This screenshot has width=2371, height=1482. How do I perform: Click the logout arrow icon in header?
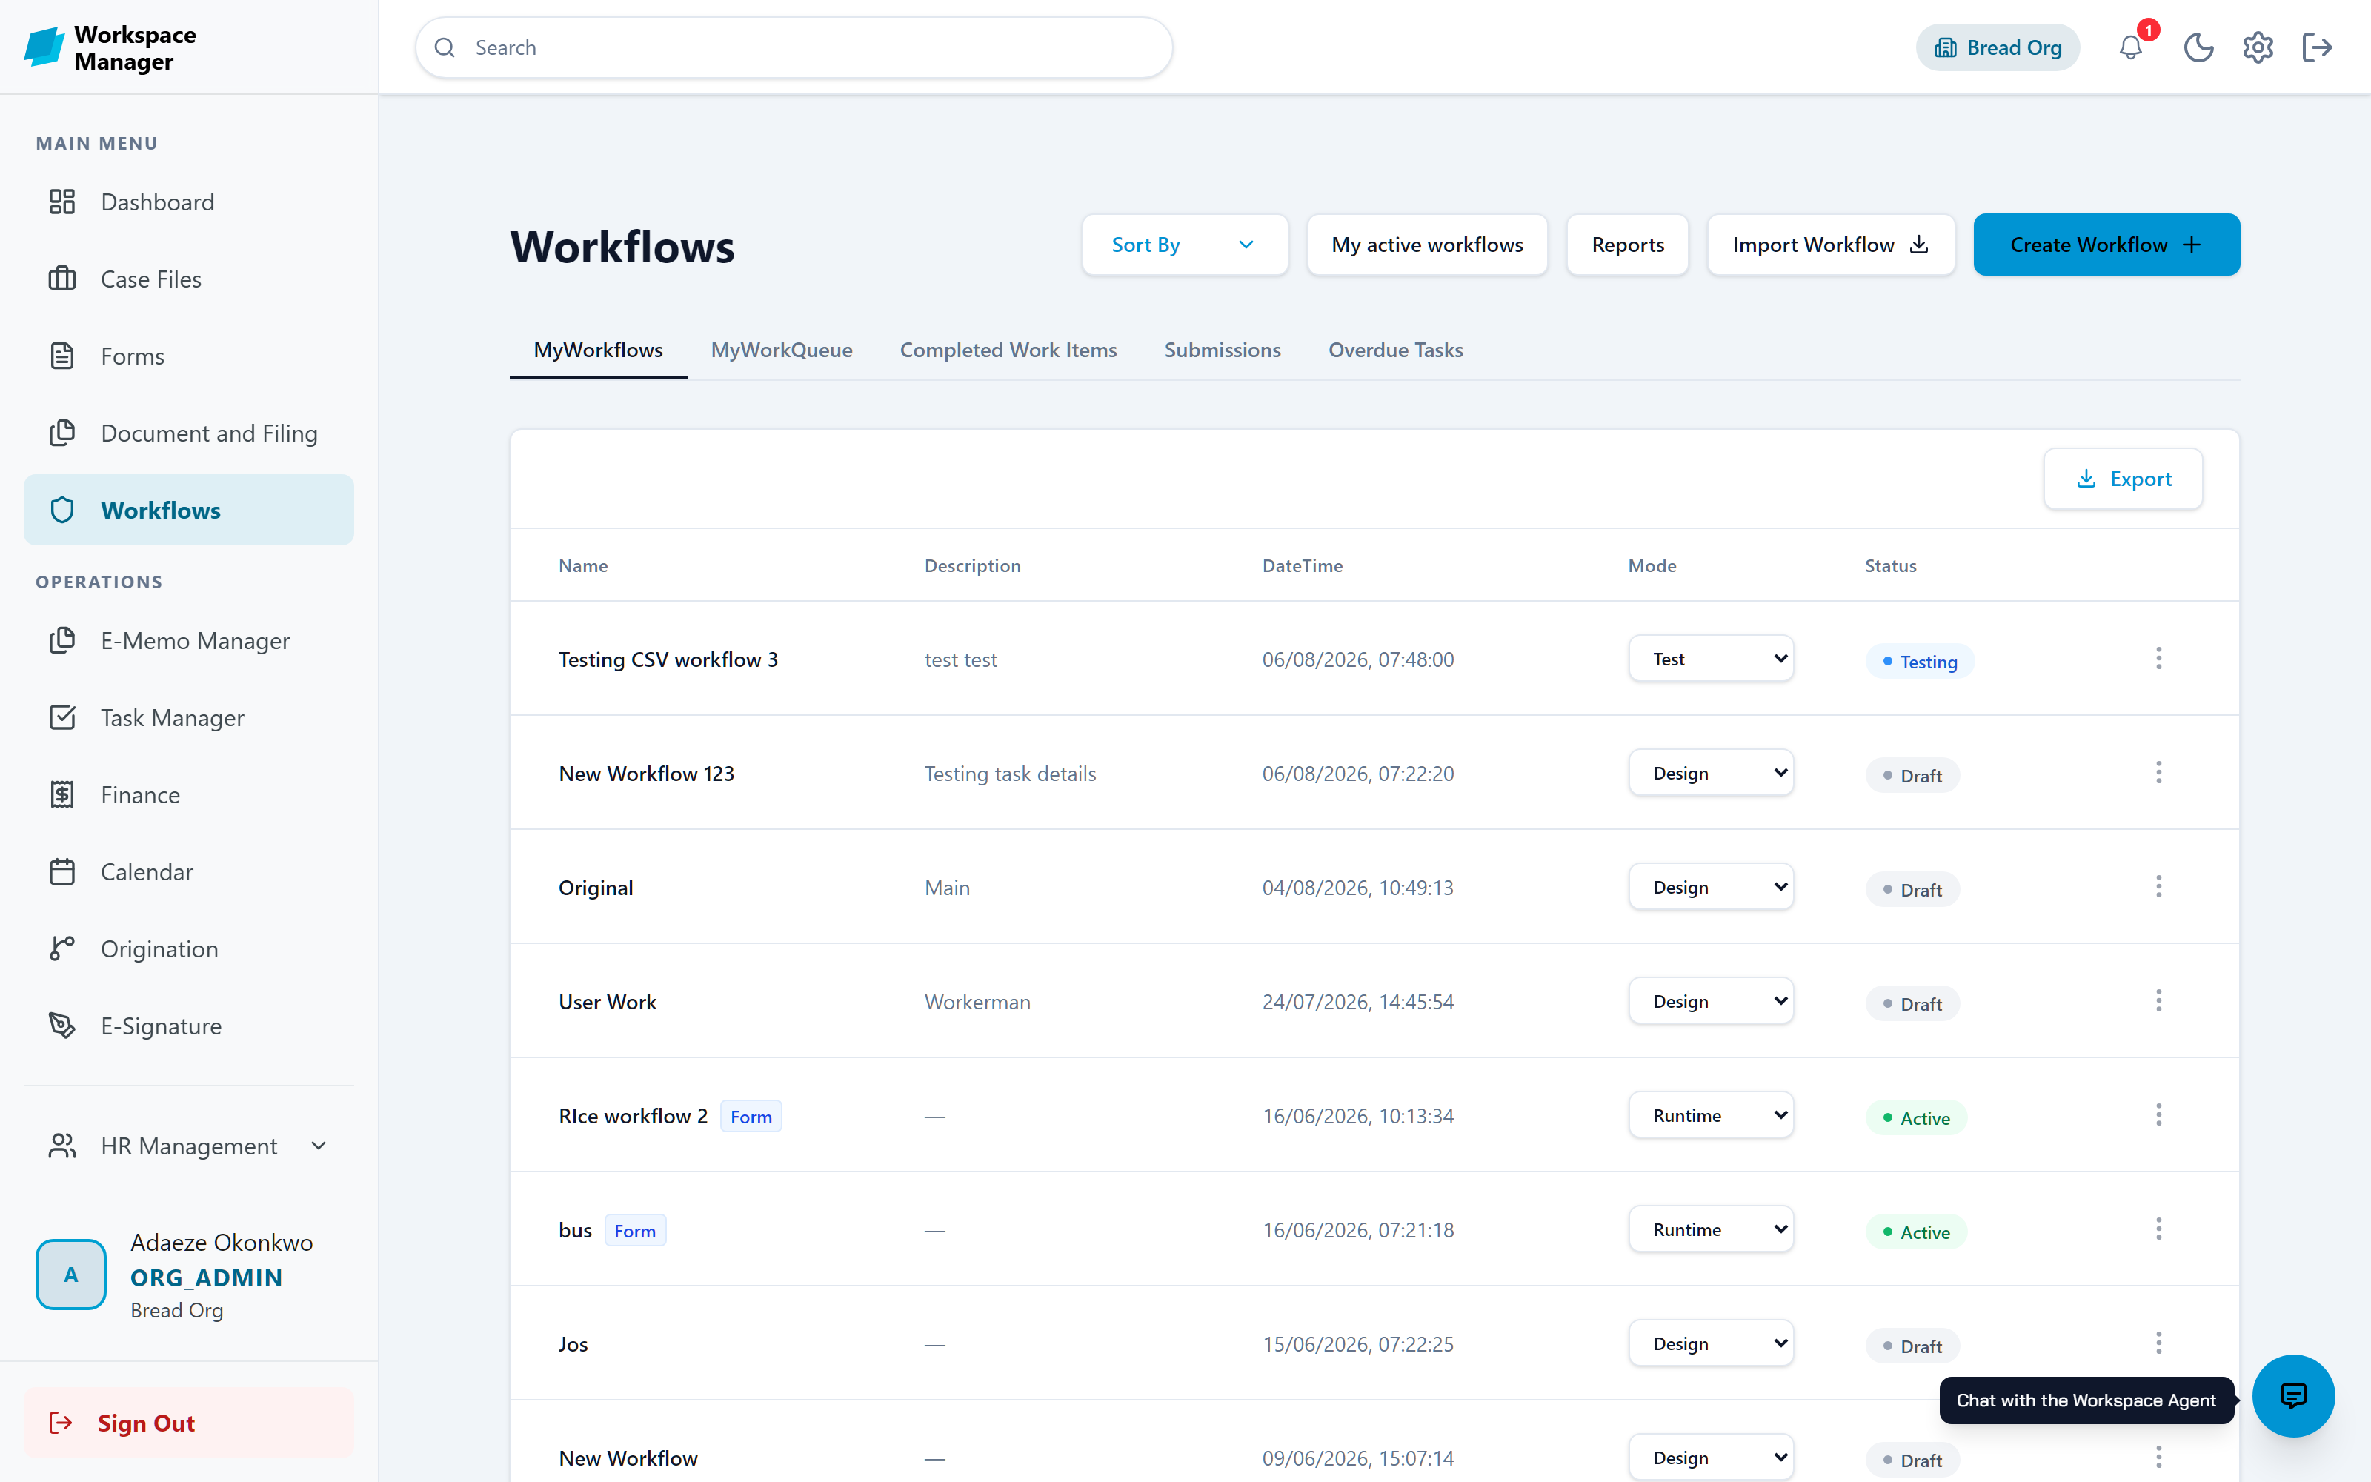point(2317,47)
